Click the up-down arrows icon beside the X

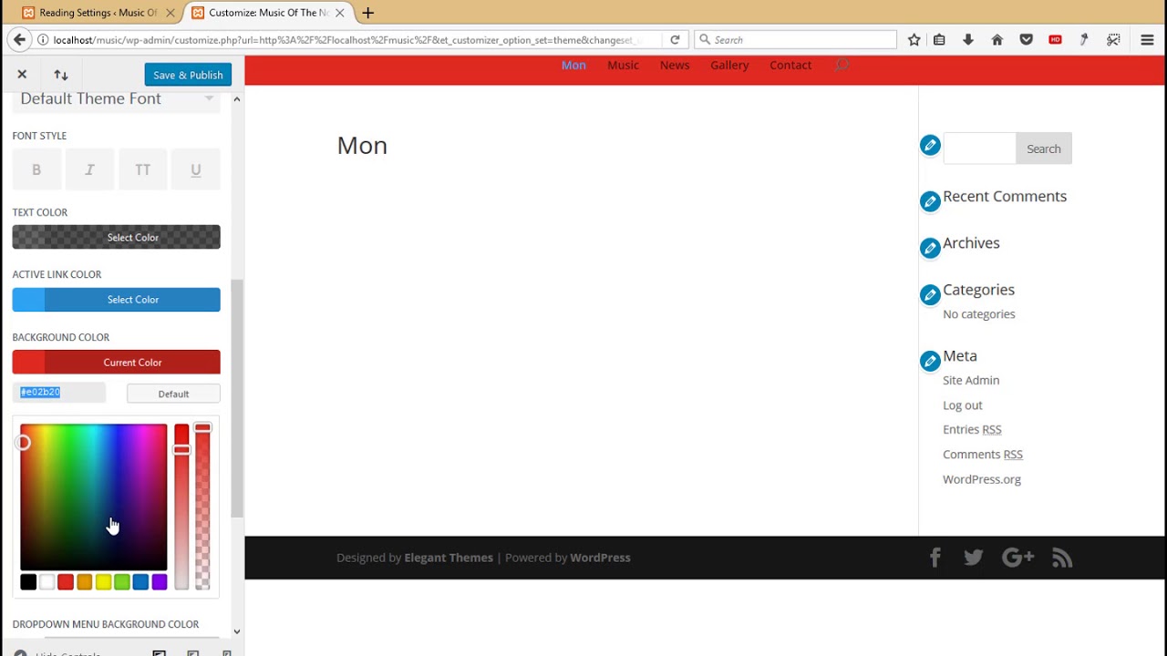click(61, 75)
